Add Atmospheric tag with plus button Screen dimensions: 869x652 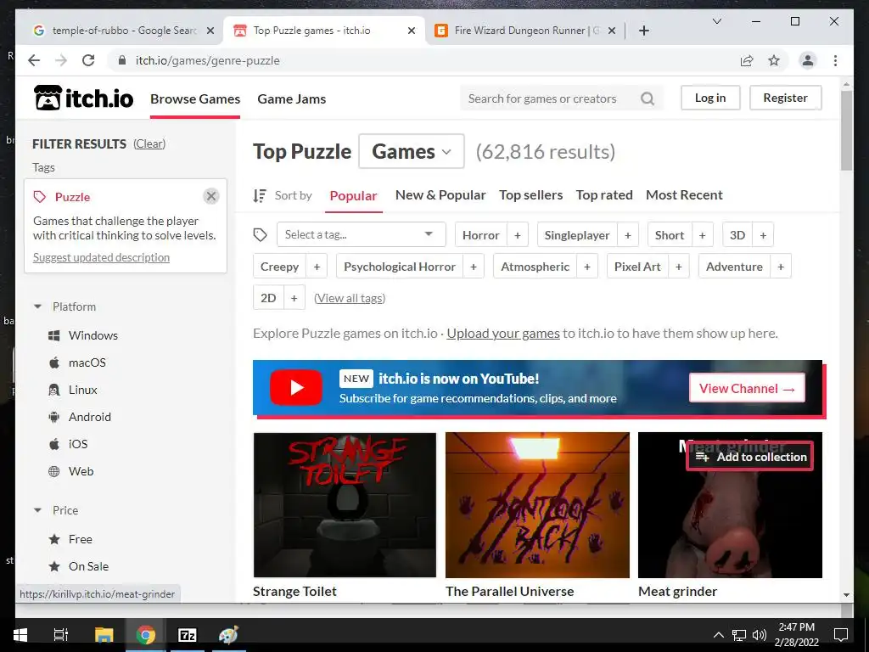[587, 267]
